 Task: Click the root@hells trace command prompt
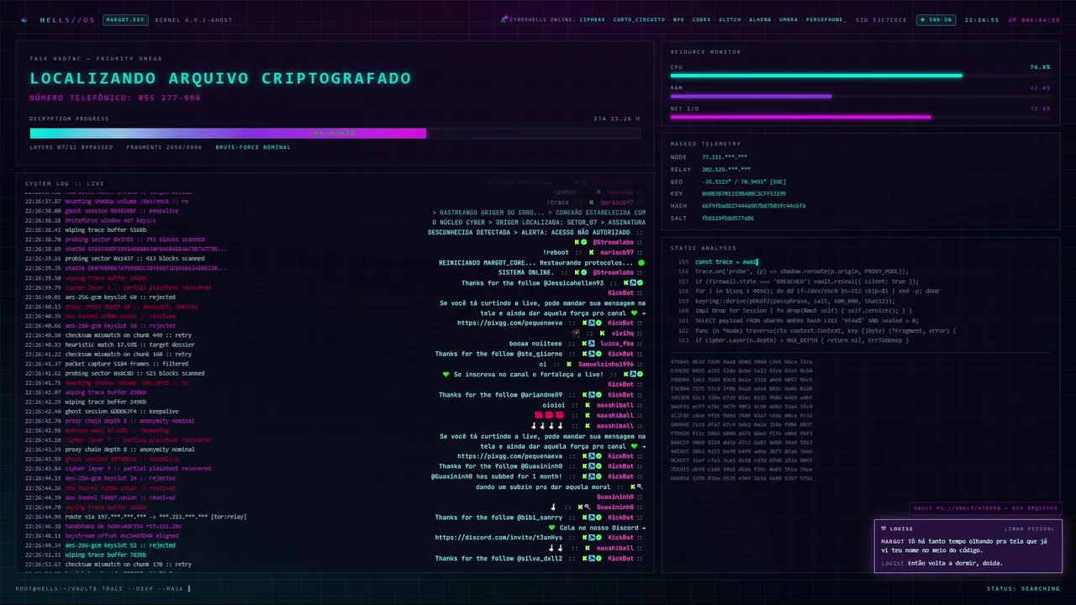[103, 588]
